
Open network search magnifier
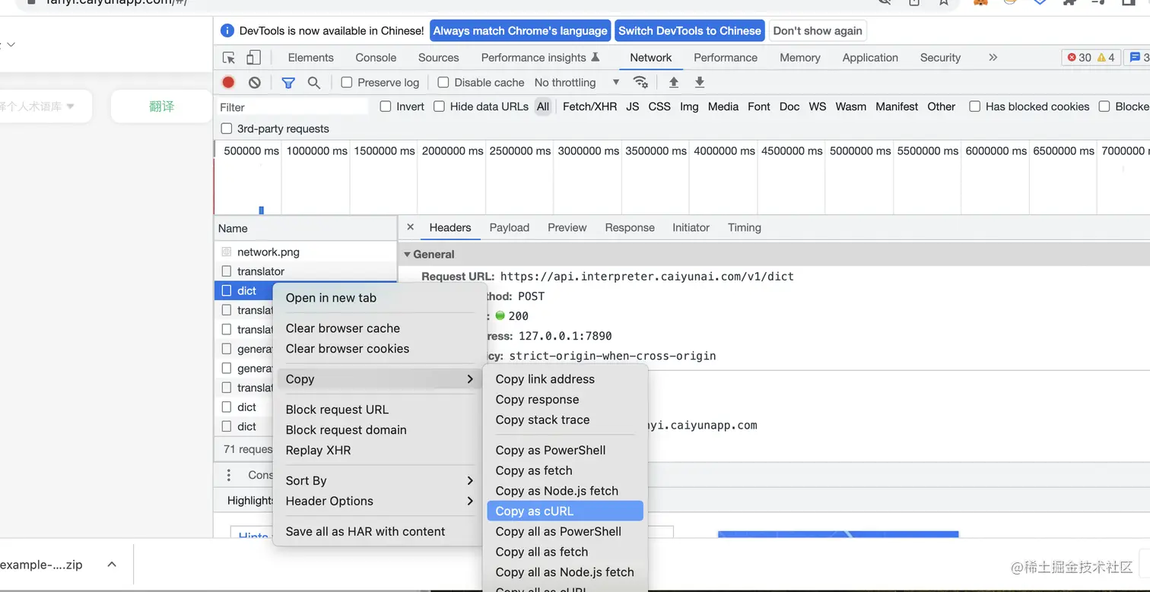pyautogui.click(x=313, y=82)
